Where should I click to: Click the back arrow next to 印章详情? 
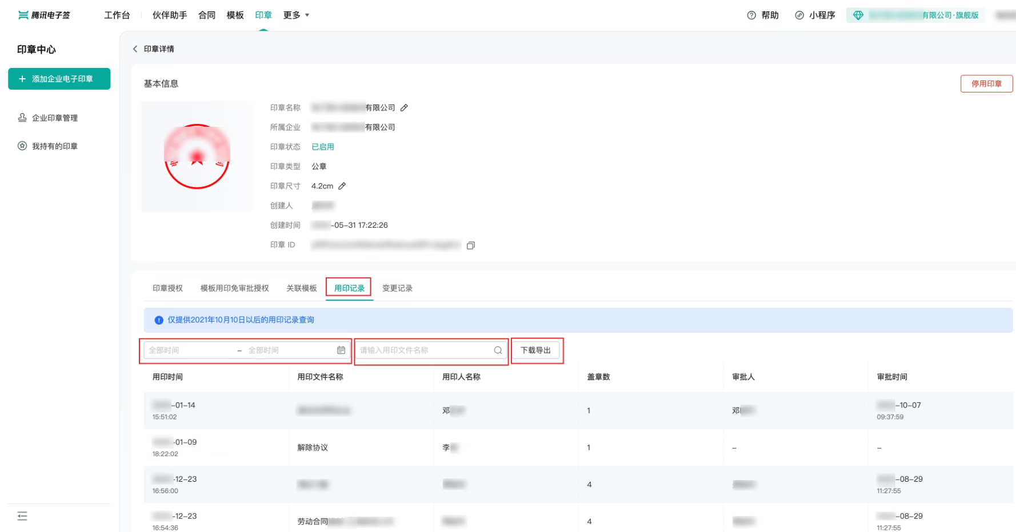135,49
